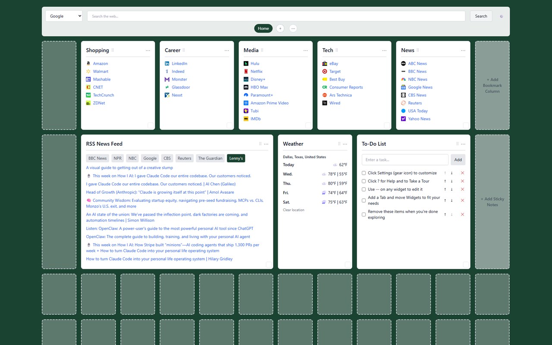Click the To-Do List drag handle
The image size is (552, 345).
pos(457,144)
